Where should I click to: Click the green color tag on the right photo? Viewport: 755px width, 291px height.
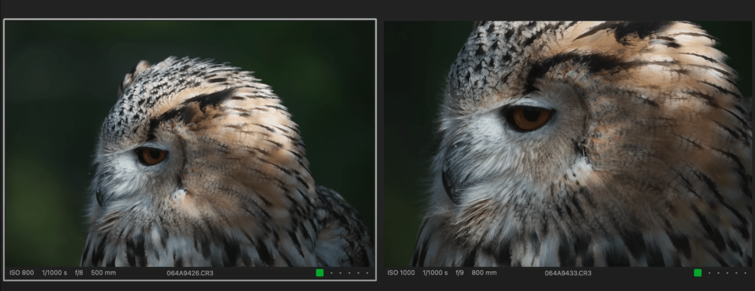698,273
